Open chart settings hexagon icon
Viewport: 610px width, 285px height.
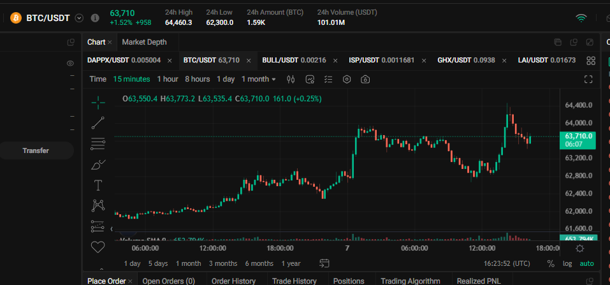point(347,80)
